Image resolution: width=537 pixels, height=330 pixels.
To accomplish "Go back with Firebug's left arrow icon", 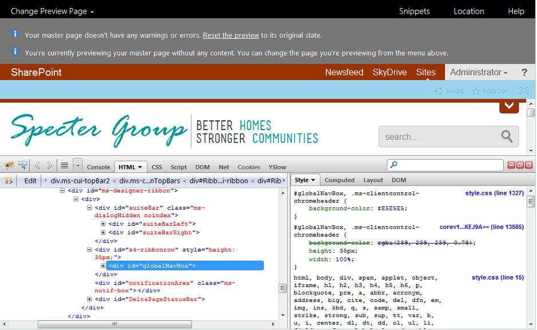I will pos(37,166).
